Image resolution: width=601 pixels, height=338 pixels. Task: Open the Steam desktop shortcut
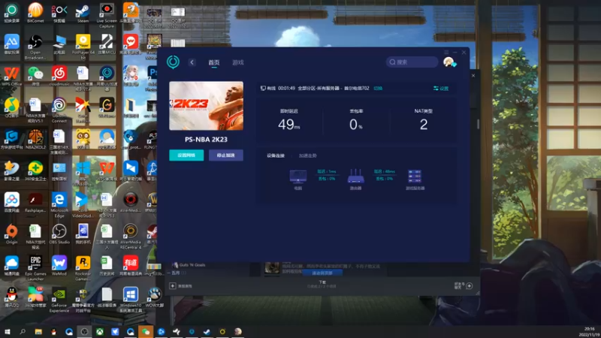(83, 13)
